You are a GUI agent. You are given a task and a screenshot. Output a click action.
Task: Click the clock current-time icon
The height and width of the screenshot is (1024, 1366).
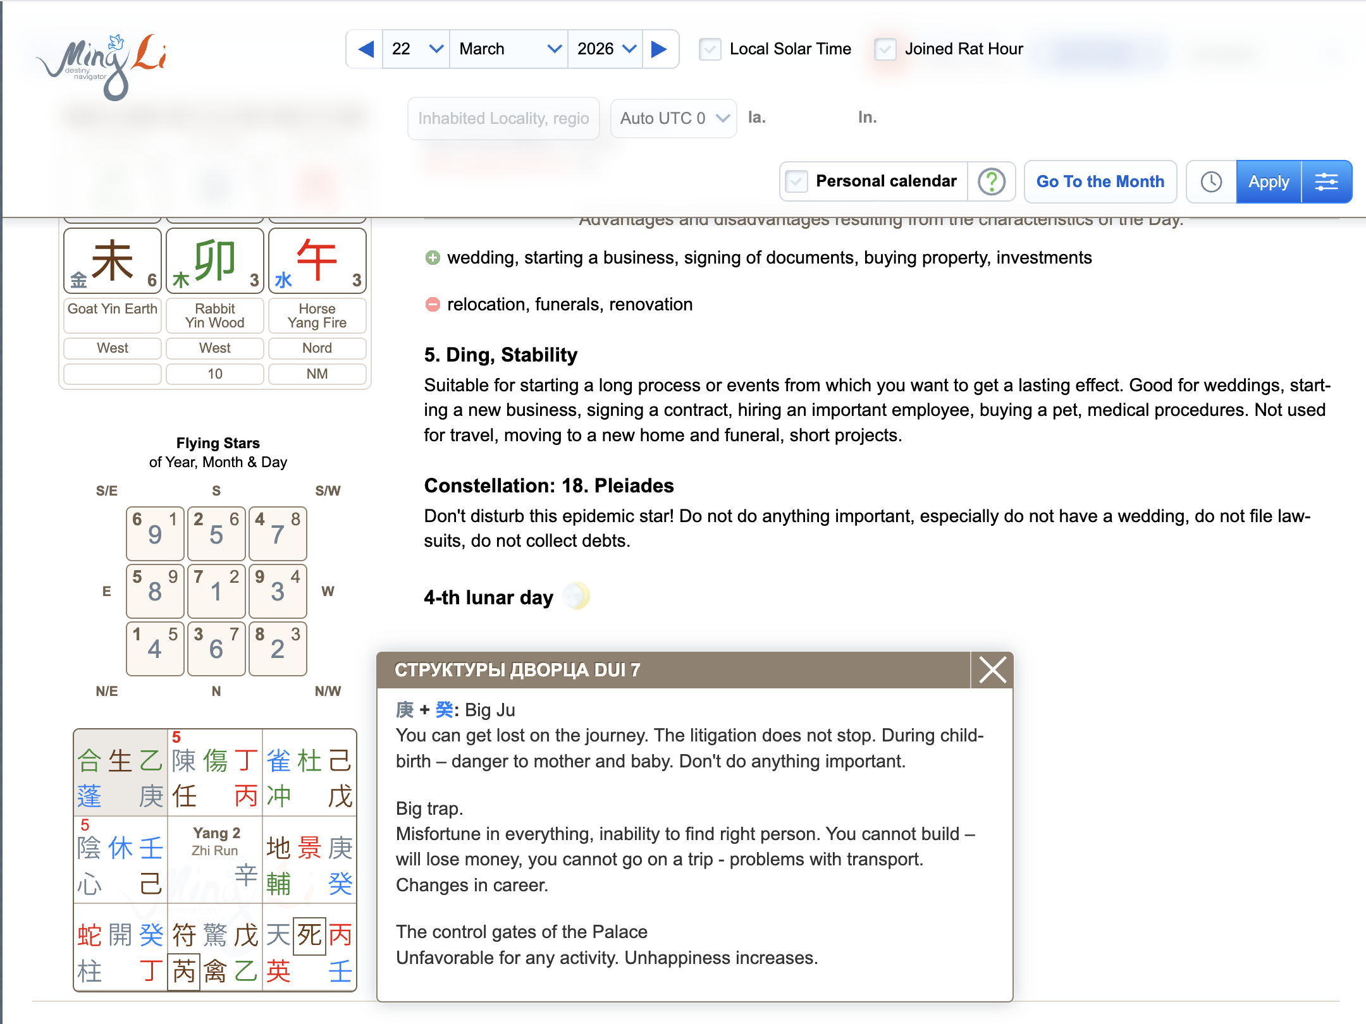[x=1211, y=182]
